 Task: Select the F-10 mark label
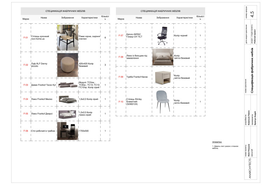pos(121,102)
